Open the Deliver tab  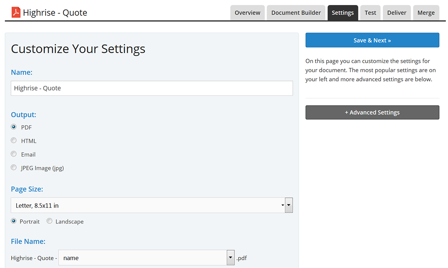pyautogui.click(x=397, y=13)
